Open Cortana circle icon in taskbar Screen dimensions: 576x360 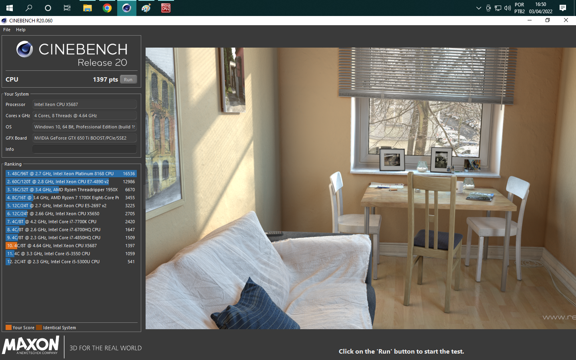pos(48,8)
